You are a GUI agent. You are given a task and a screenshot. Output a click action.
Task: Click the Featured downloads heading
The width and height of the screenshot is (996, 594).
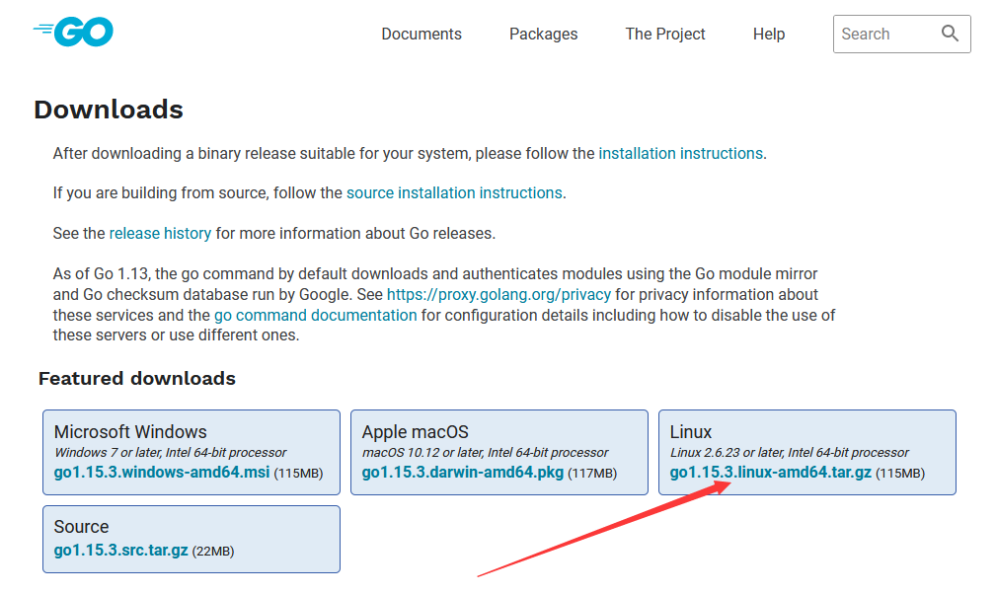[x=137, y=379]
